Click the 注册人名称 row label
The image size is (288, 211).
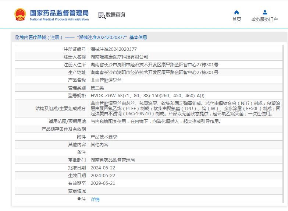coord(75,57)
